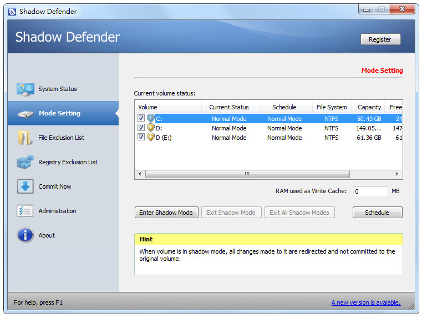
Task: Select the D (E:) volume row name
Action: coord(164,138)
